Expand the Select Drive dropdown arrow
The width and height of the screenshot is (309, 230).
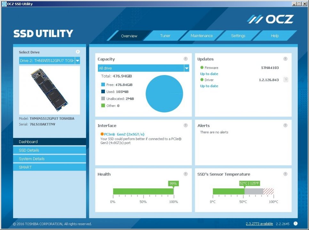pyautogui.click(x=78, y=61)
